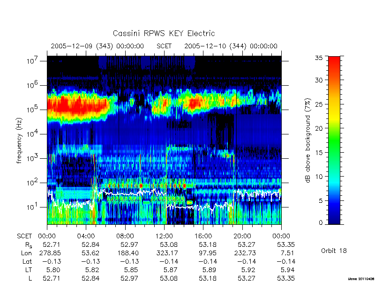
Task: Click the 10^5 frequency tick label
Action: 32,109
